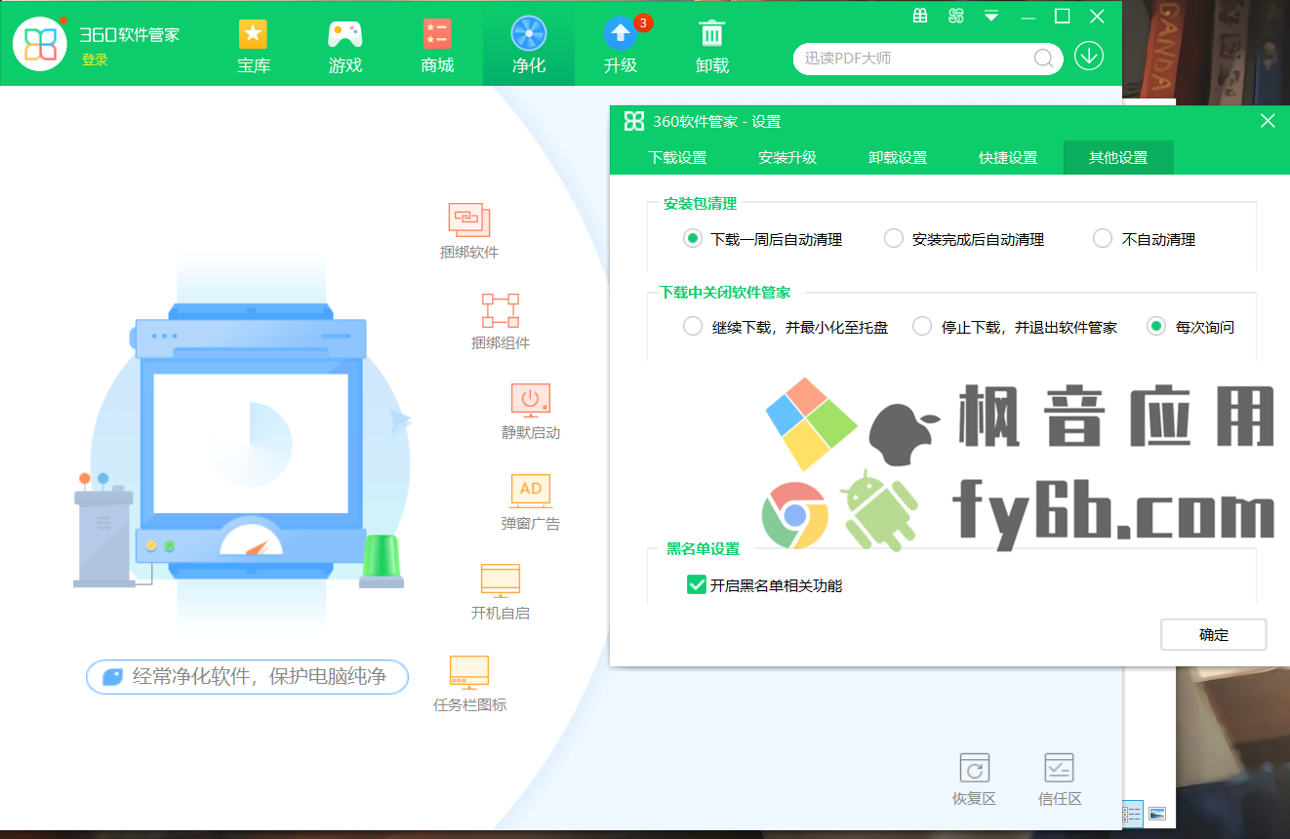Open the 升级 upgrade section with badge
This screenshot has height=839, width=1290.
pyautogui.click(x=621, y=46)
